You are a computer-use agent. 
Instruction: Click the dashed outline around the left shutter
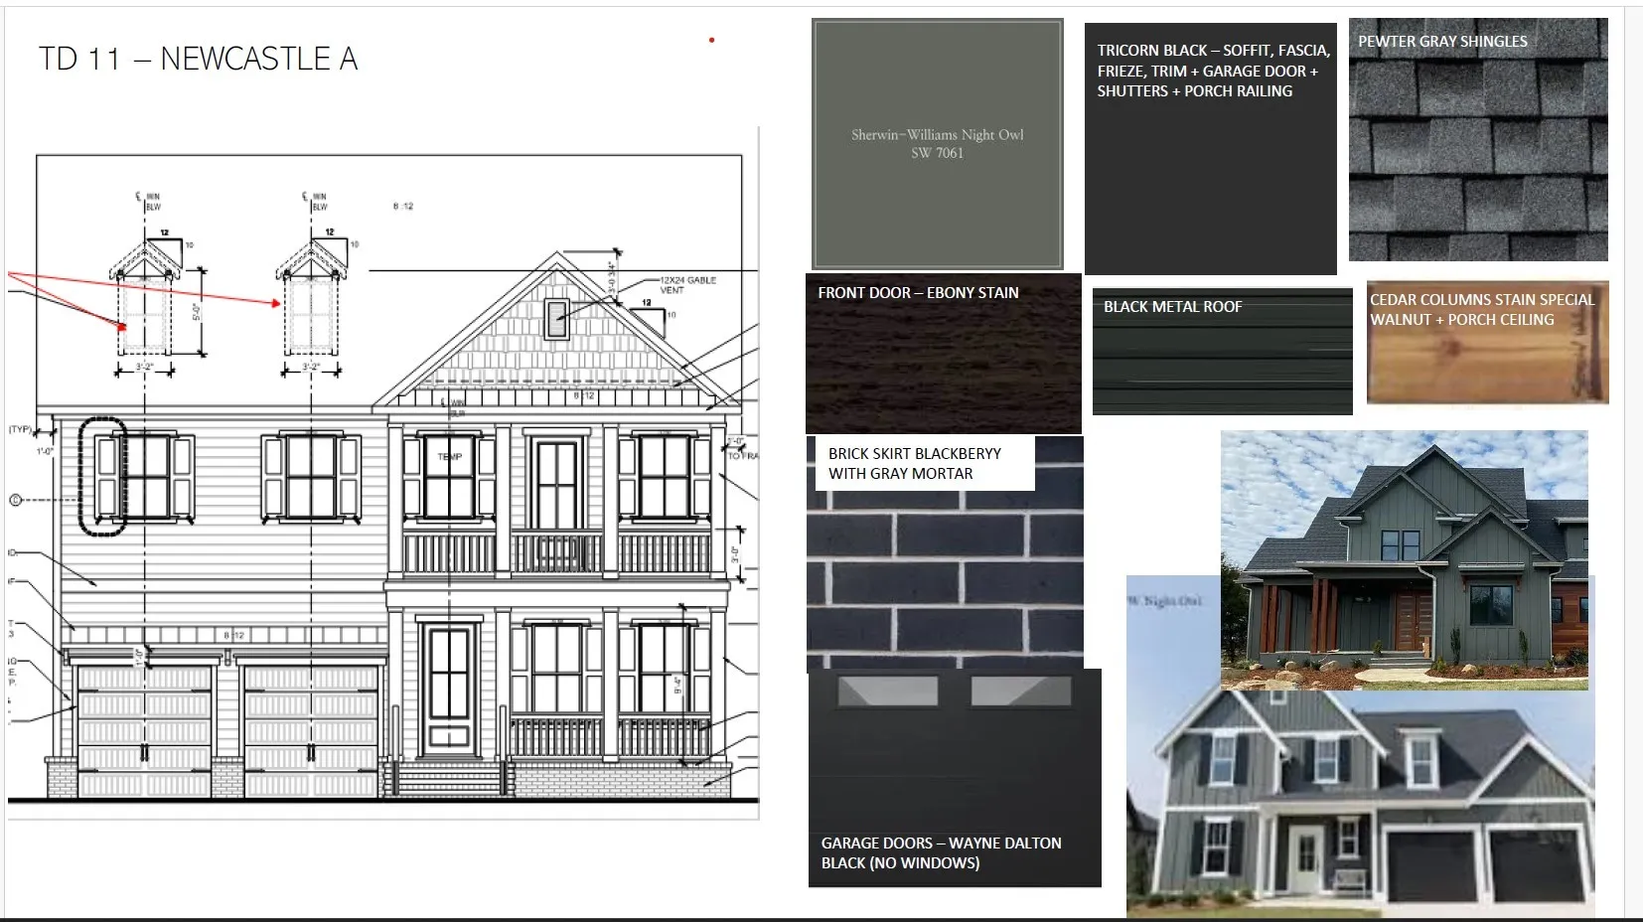click(x=102, y=477)
